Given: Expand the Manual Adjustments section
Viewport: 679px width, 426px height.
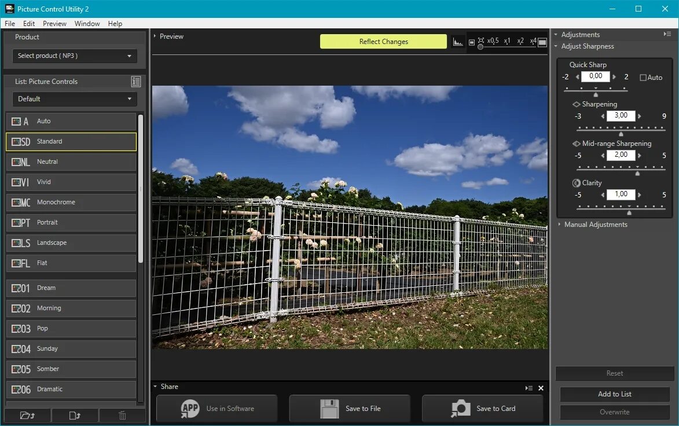Looking at the screenshot, I should point(559,224).
